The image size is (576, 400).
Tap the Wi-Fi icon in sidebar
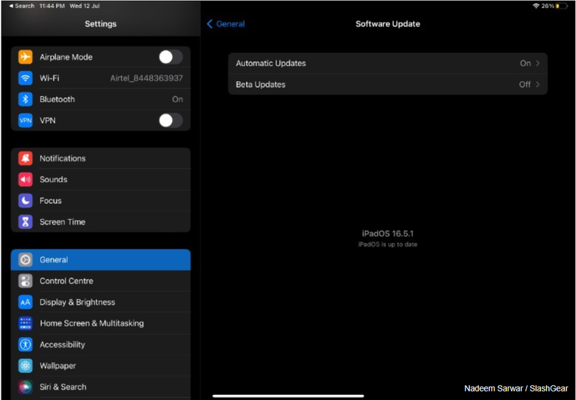(x=26, y=78)
